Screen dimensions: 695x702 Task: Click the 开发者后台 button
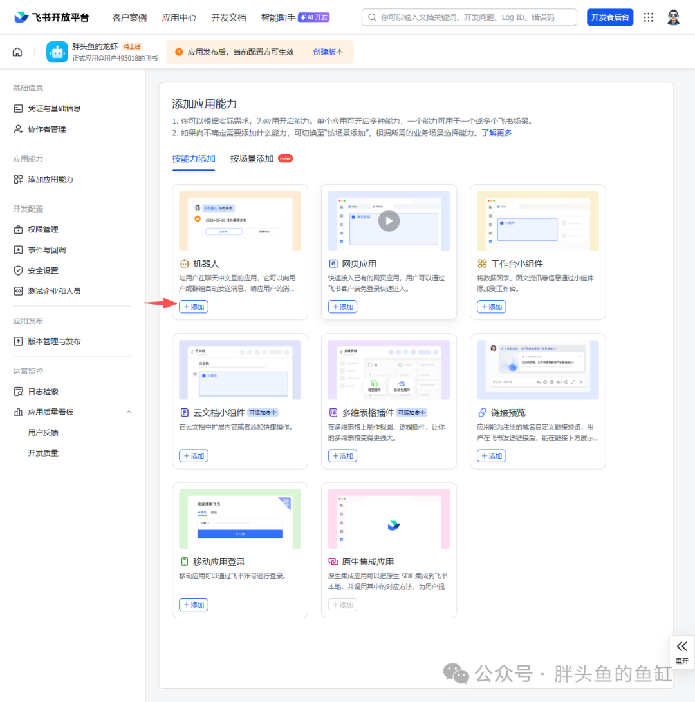[x=609, y=17]
